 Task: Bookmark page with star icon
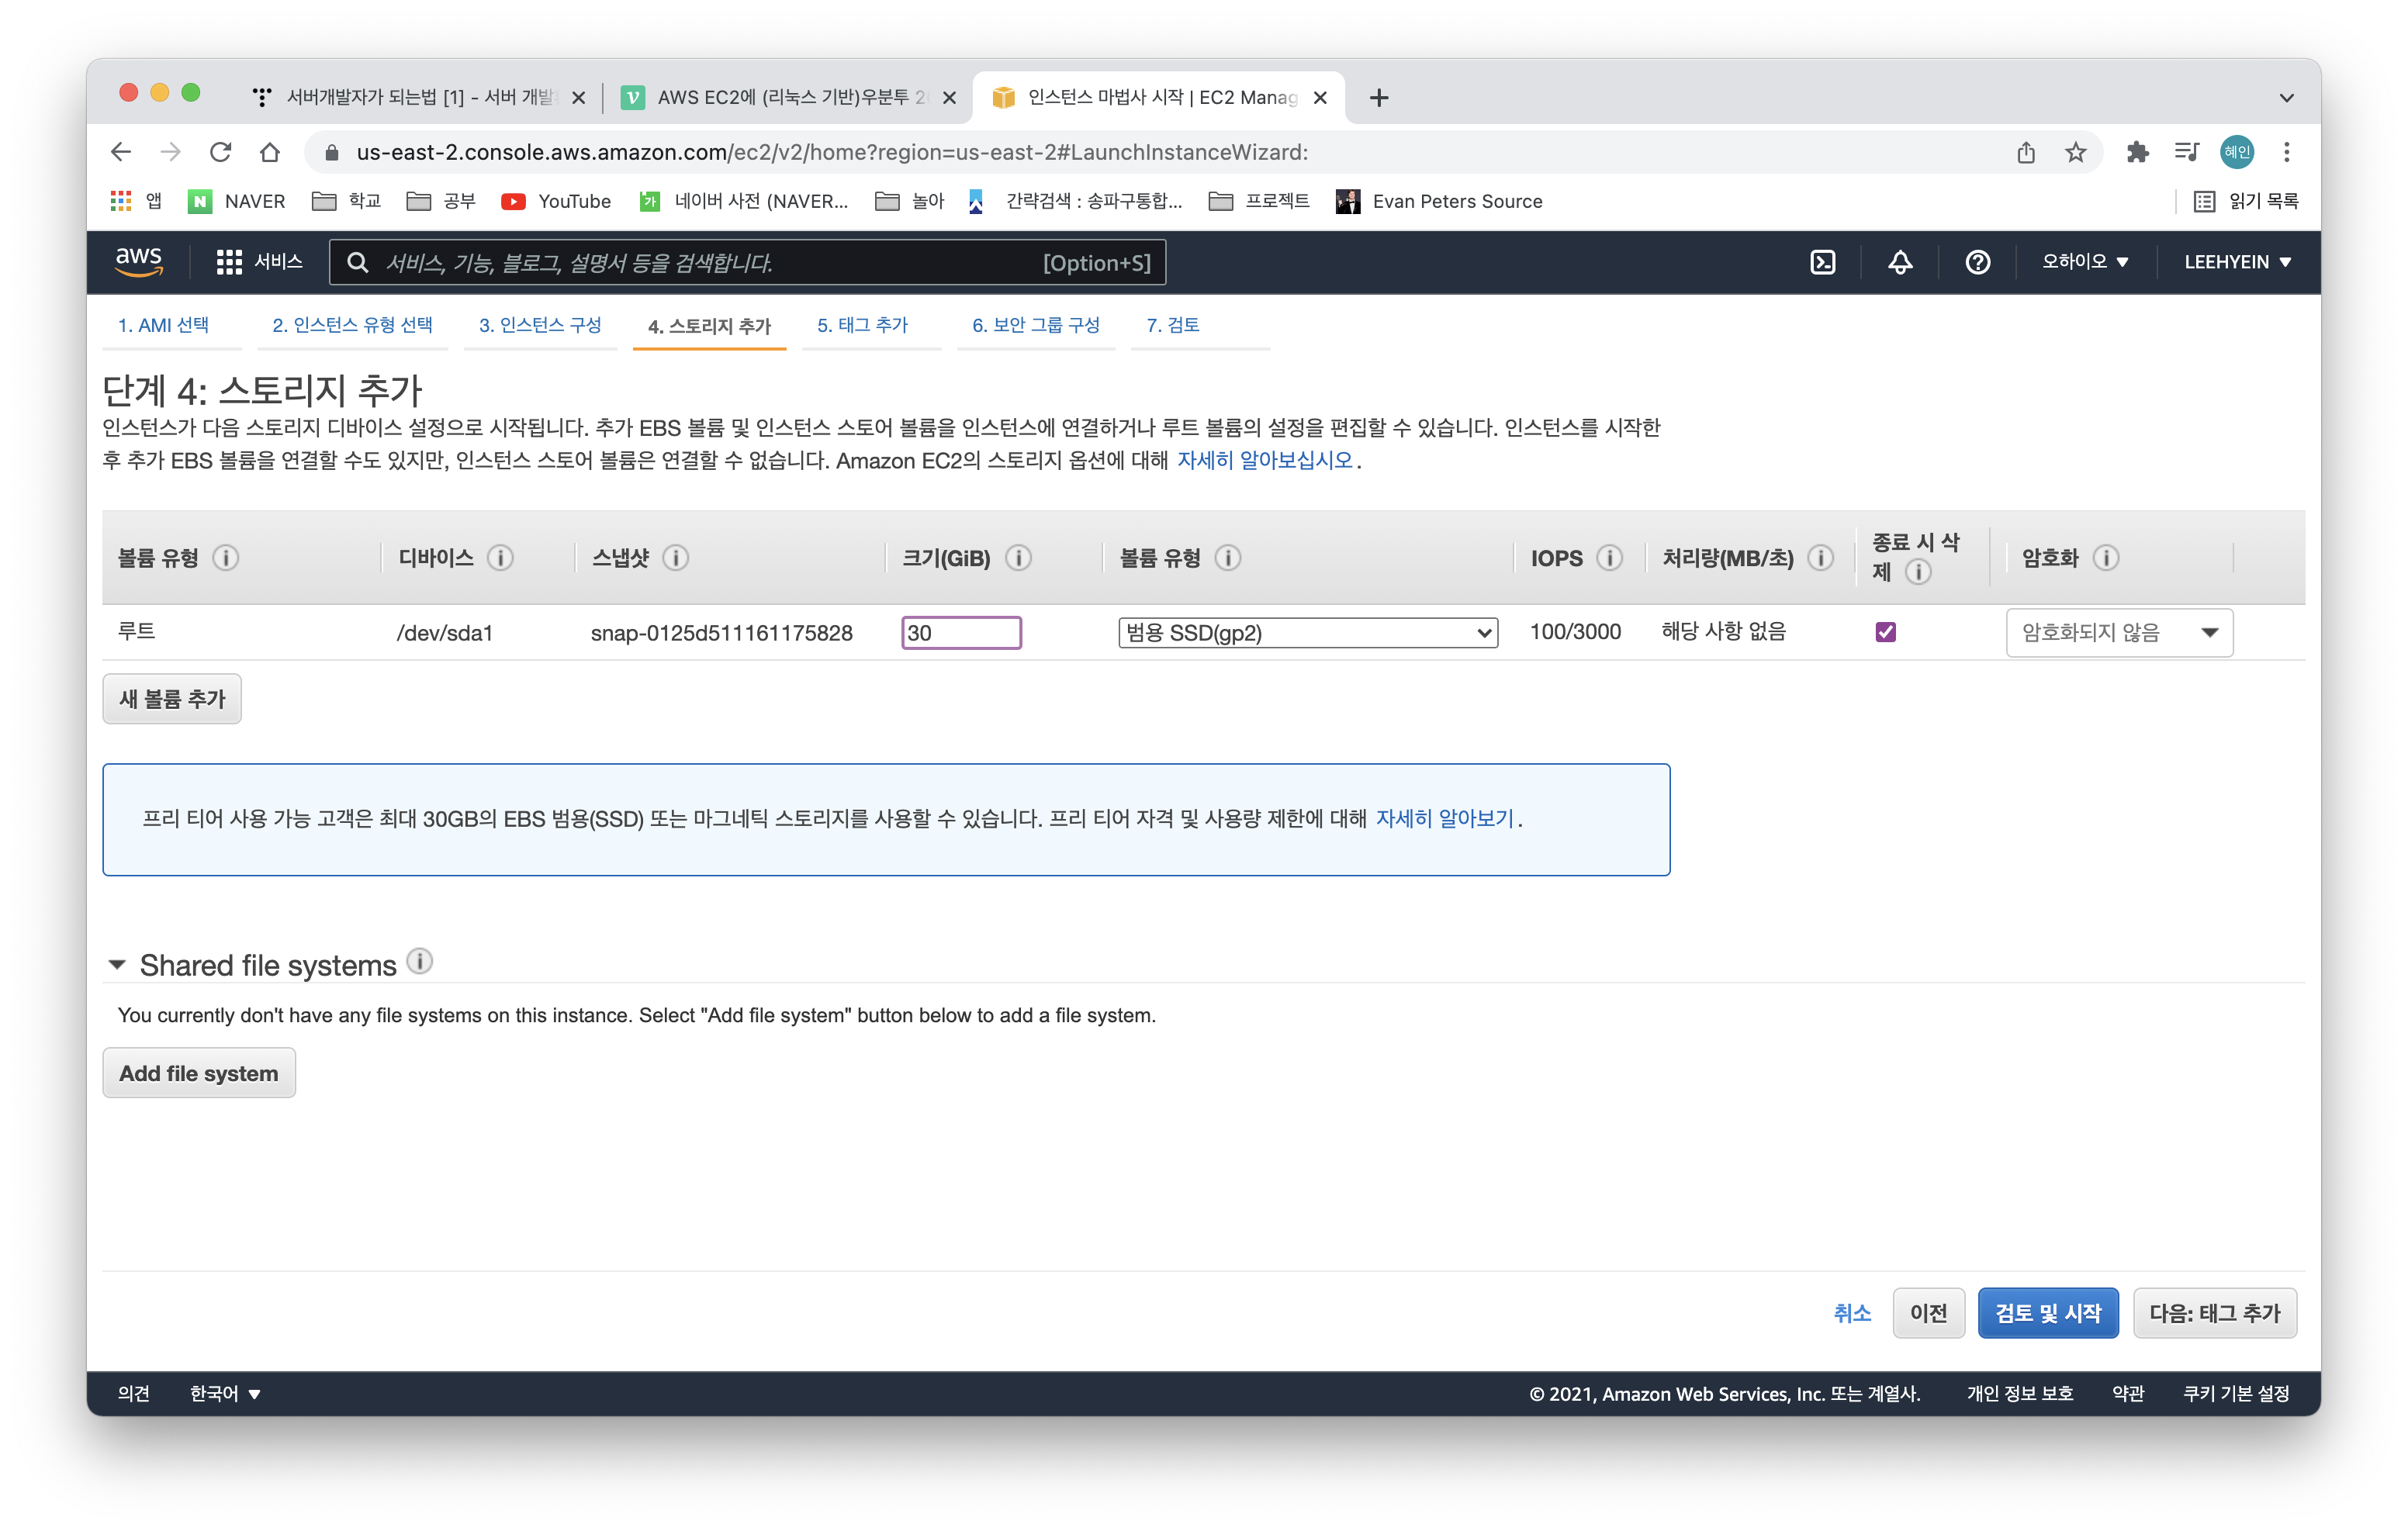coord(2076,152)
